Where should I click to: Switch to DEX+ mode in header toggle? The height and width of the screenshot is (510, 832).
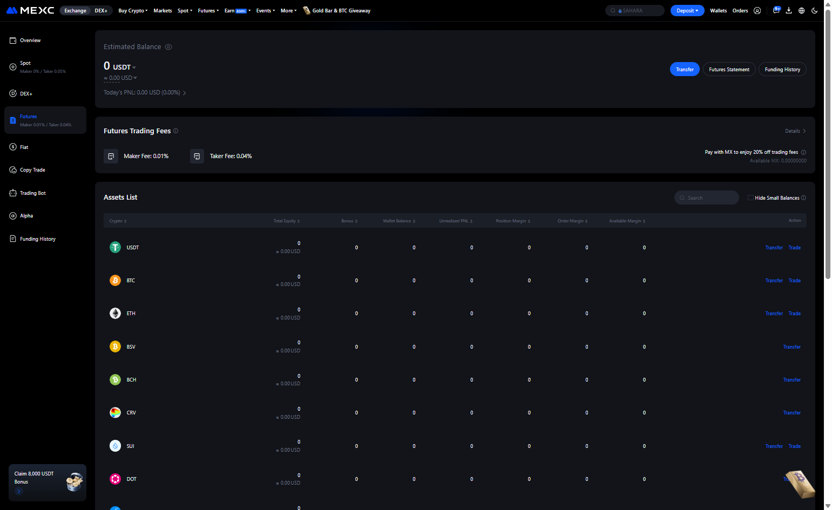101,11
